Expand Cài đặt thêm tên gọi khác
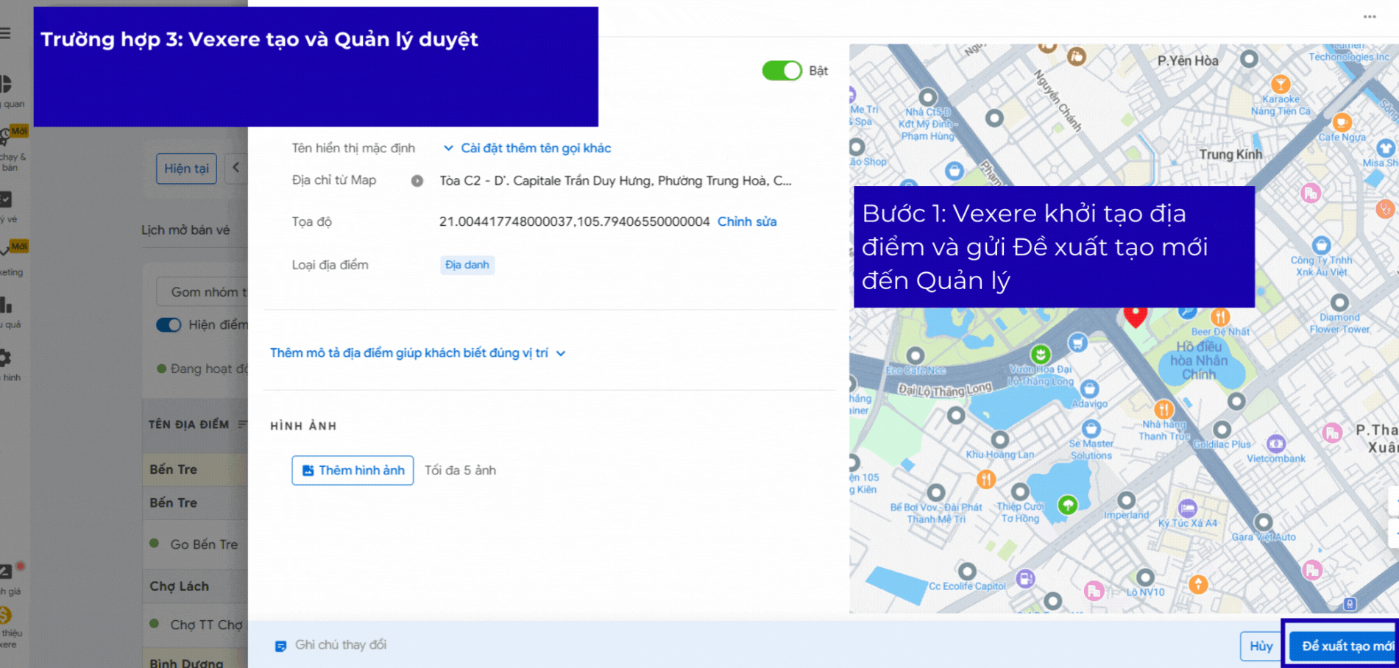 click(x=528, y=149)
